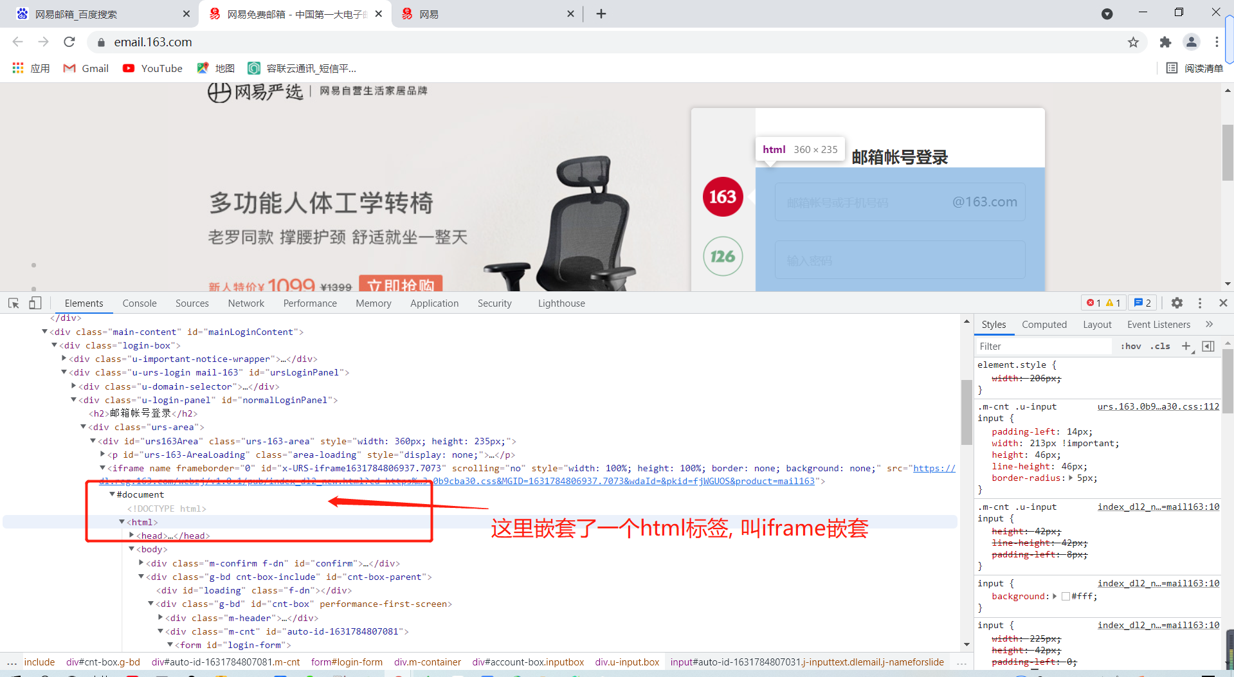The image size is (1234, 677).
Task: Collapse the body element node
Action: point(131,548)
